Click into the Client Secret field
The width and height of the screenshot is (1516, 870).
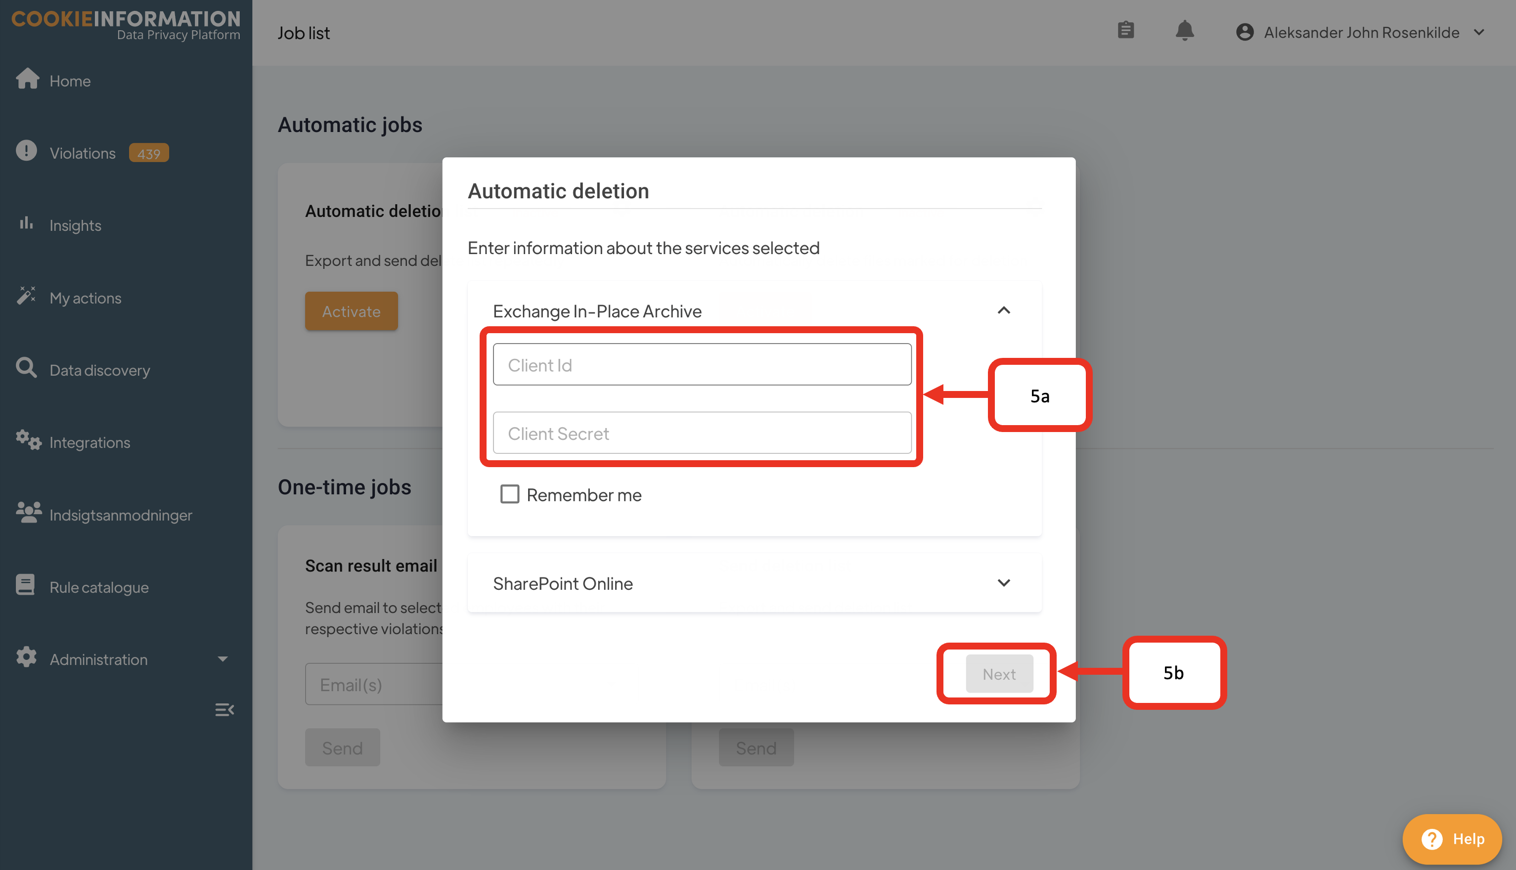coord(702,433)
